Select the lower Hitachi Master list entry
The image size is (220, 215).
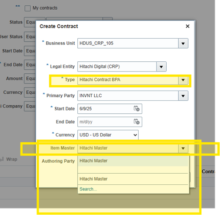(133, 179)
